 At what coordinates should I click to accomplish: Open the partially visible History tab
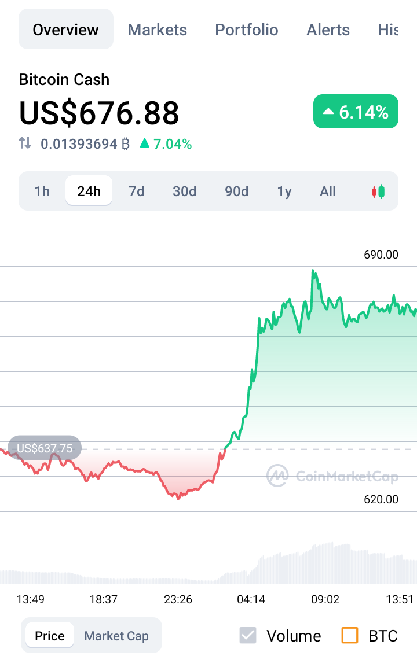click(388, 30)
